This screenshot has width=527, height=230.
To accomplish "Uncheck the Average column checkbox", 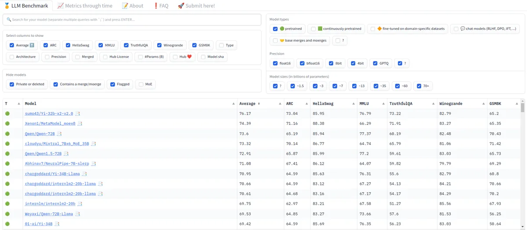I will (x=12, y=45).
